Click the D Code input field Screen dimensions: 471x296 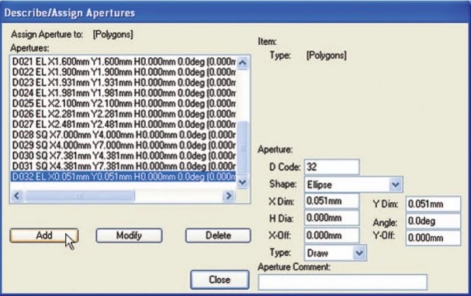331,167
